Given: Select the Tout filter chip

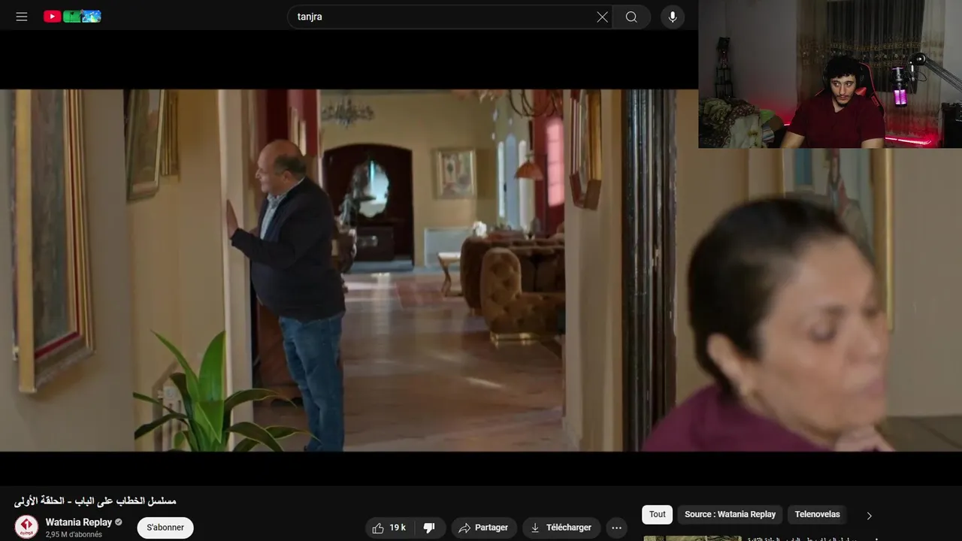Looking at the screenshot, I should (x=658, y=515).
